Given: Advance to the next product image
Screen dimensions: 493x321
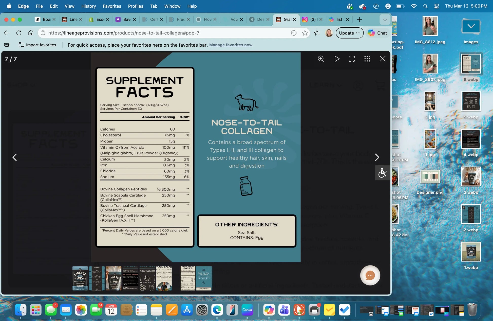Looking at the screenshot, I should pyautogui.click(x=377, y=157).
